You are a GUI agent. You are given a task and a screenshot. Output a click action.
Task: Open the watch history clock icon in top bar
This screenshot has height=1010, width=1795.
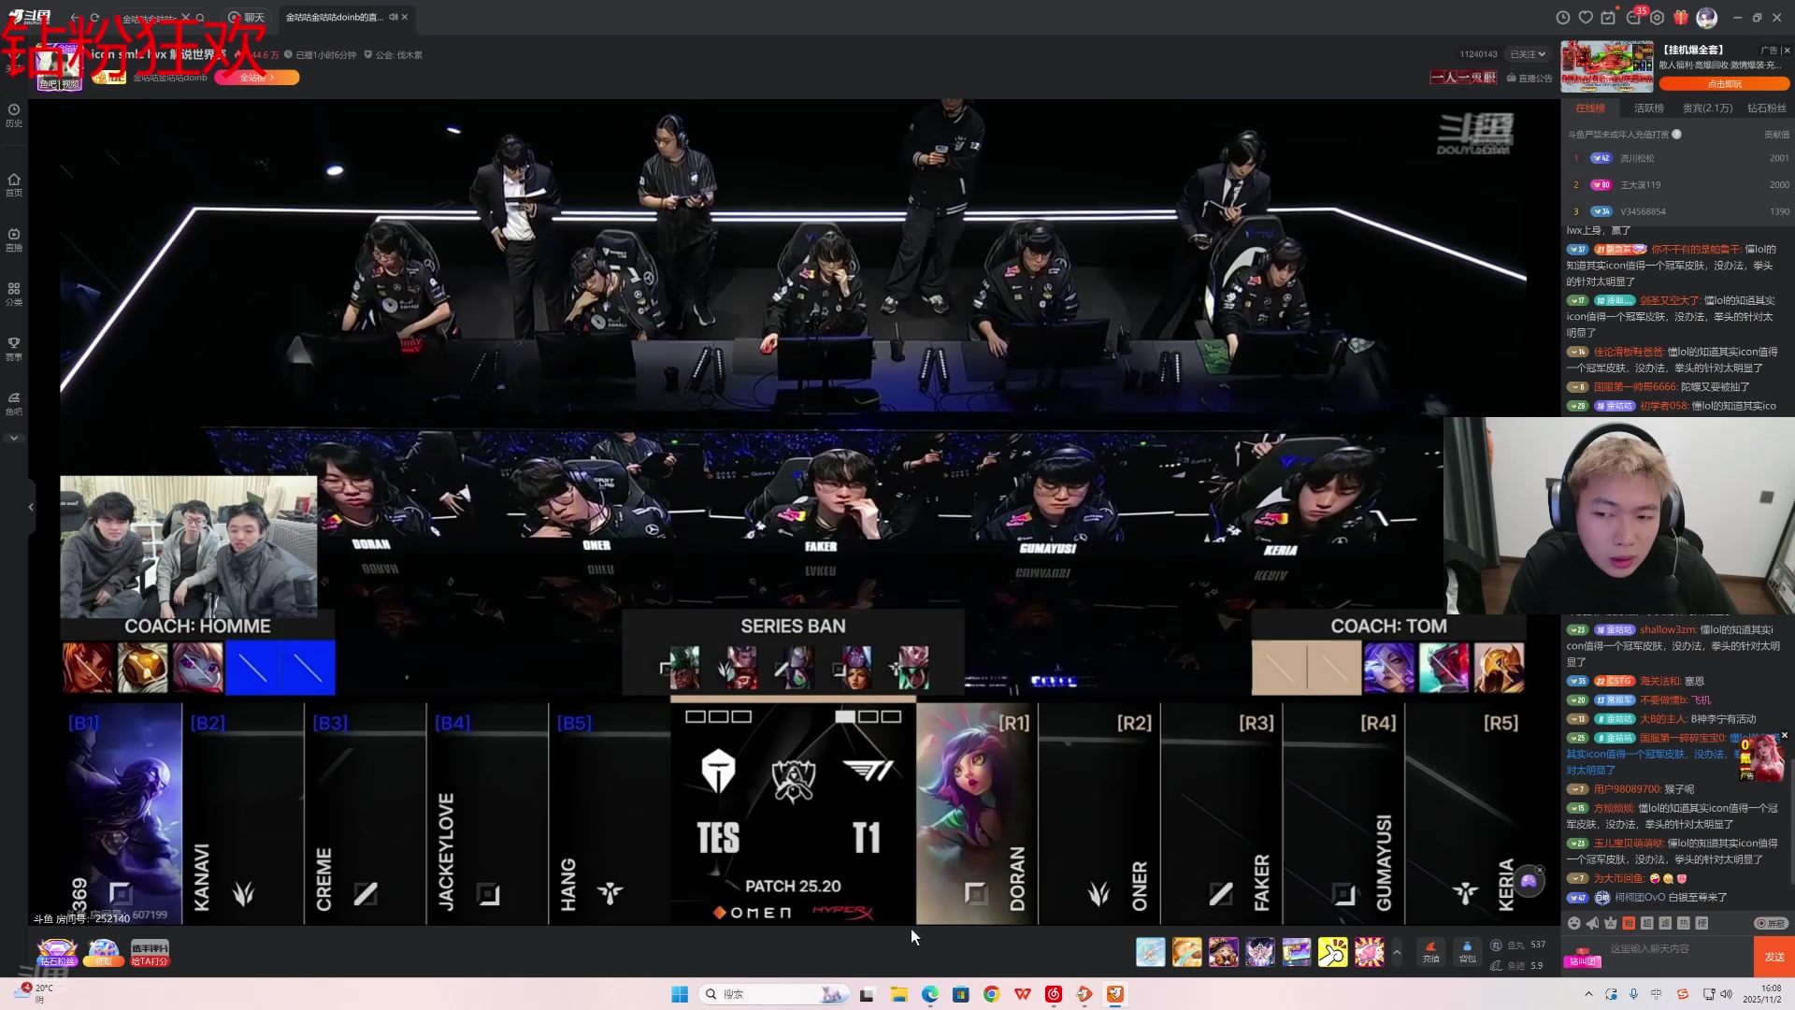pyautogui.click(x=1562, y=18)
